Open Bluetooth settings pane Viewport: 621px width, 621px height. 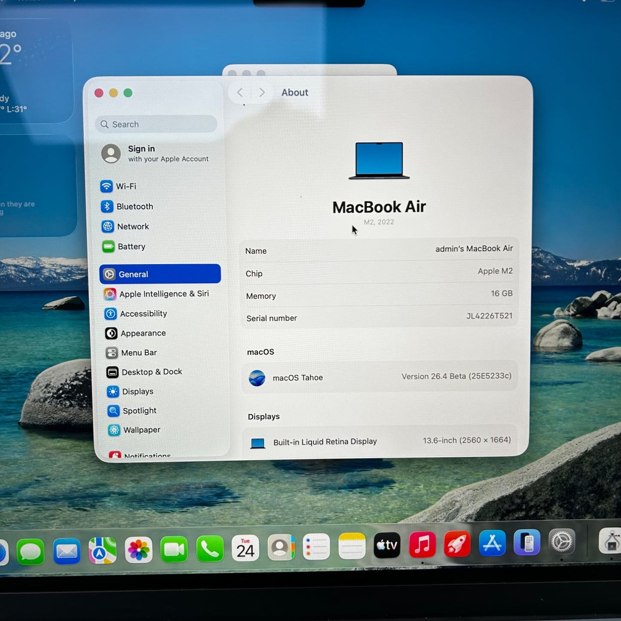pos(134,207)
